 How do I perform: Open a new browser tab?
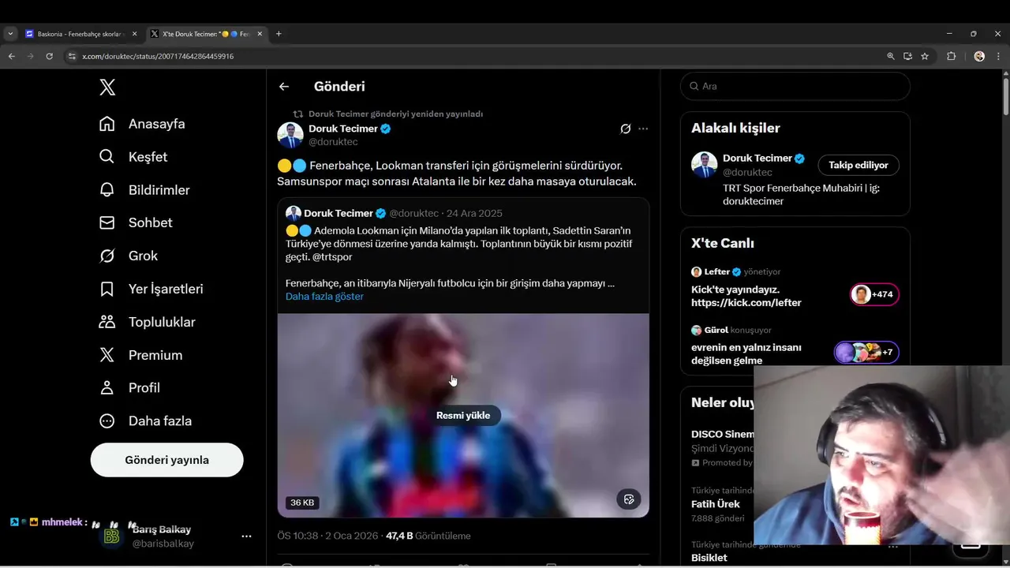click(x=279, y=34)
